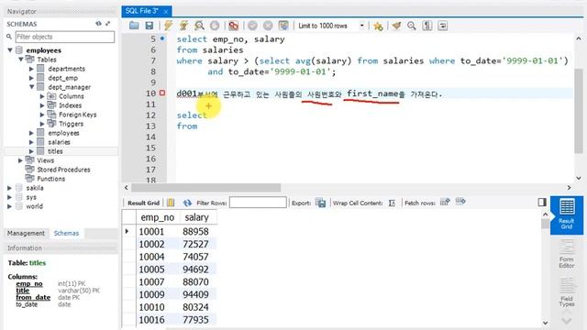Screen dimensions: 587x330
Task: Click the editor vertical scrollbar thumb
Action: (579, 111)
